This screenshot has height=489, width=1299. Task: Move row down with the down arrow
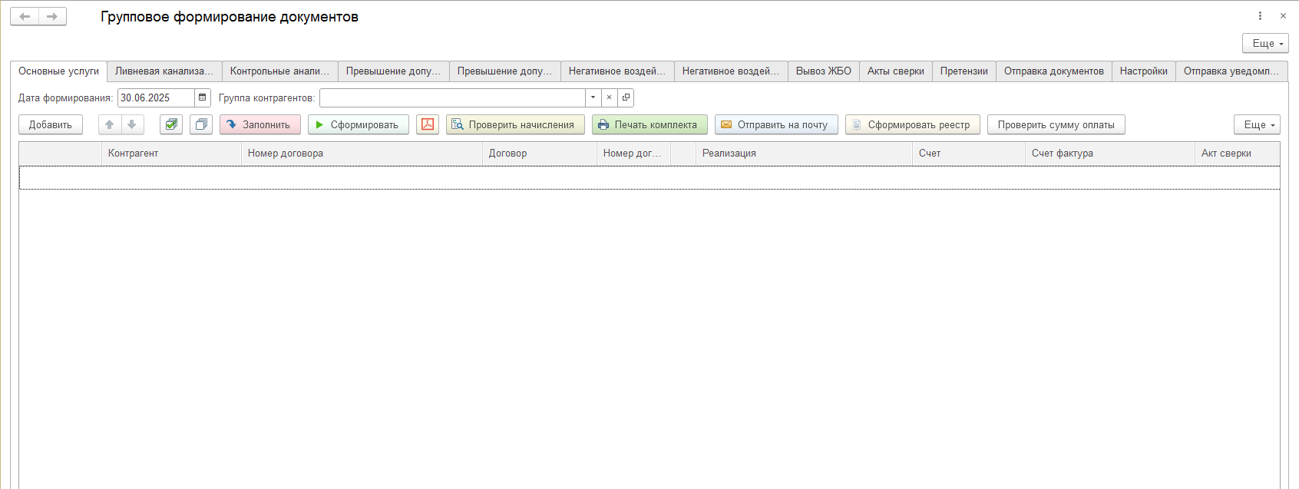[132, 124]
